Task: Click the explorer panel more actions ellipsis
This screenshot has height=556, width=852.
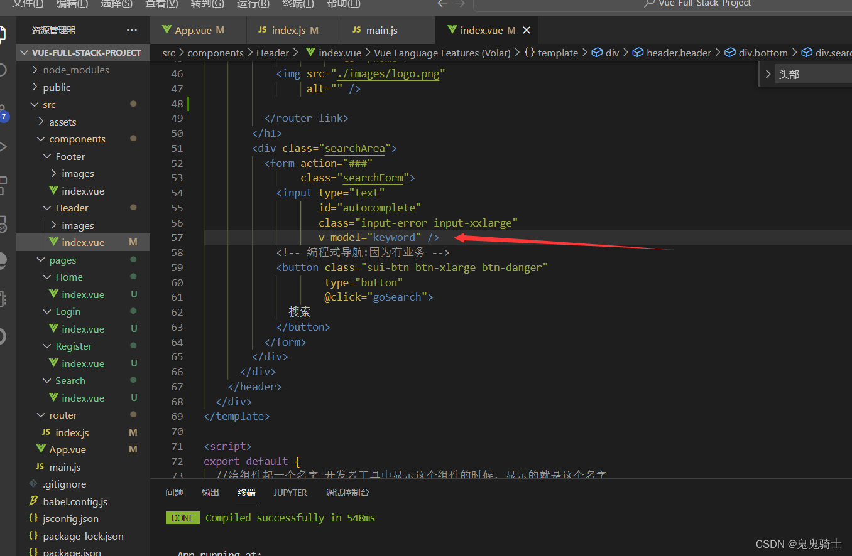Action: click(x=131, y=30)
